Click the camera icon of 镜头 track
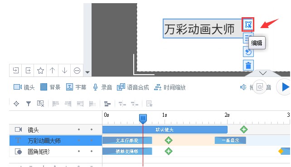Viewport: 291px width, 167px height. tap(19, 129)
